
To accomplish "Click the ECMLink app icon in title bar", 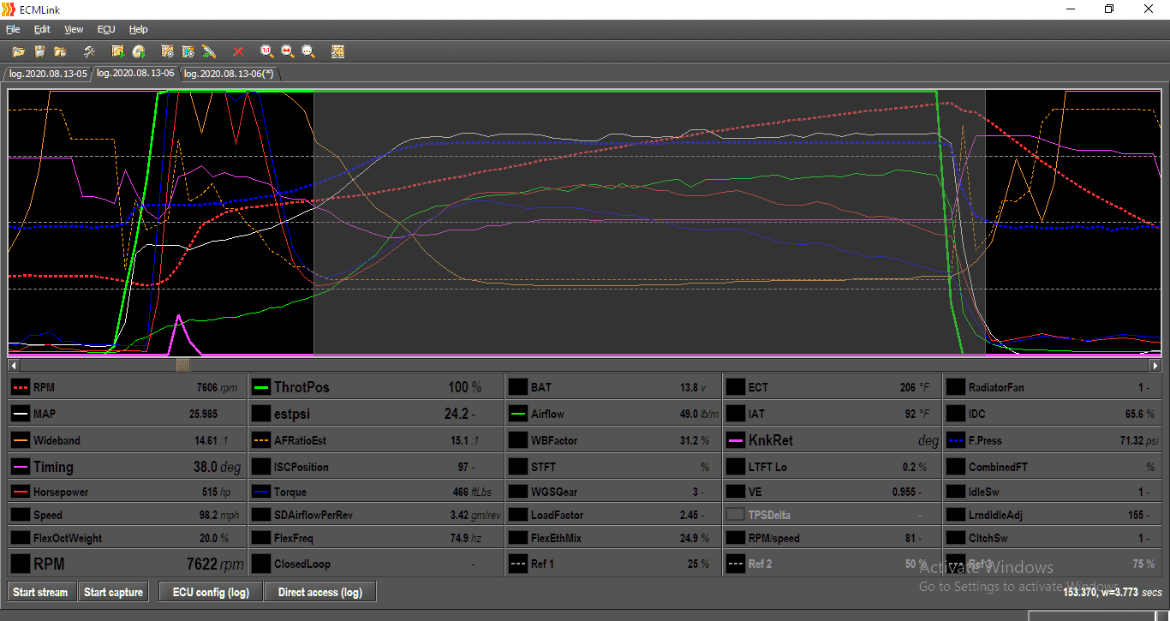I will (9, 9).
